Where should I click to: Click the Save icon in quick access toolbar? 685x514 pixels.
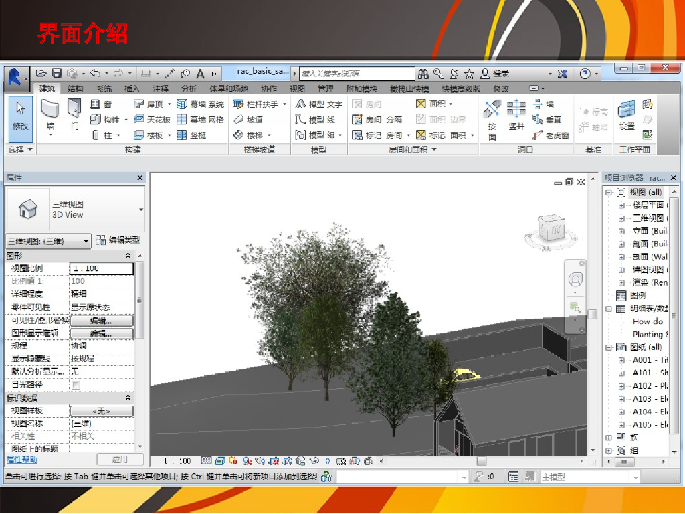point(57,74)
